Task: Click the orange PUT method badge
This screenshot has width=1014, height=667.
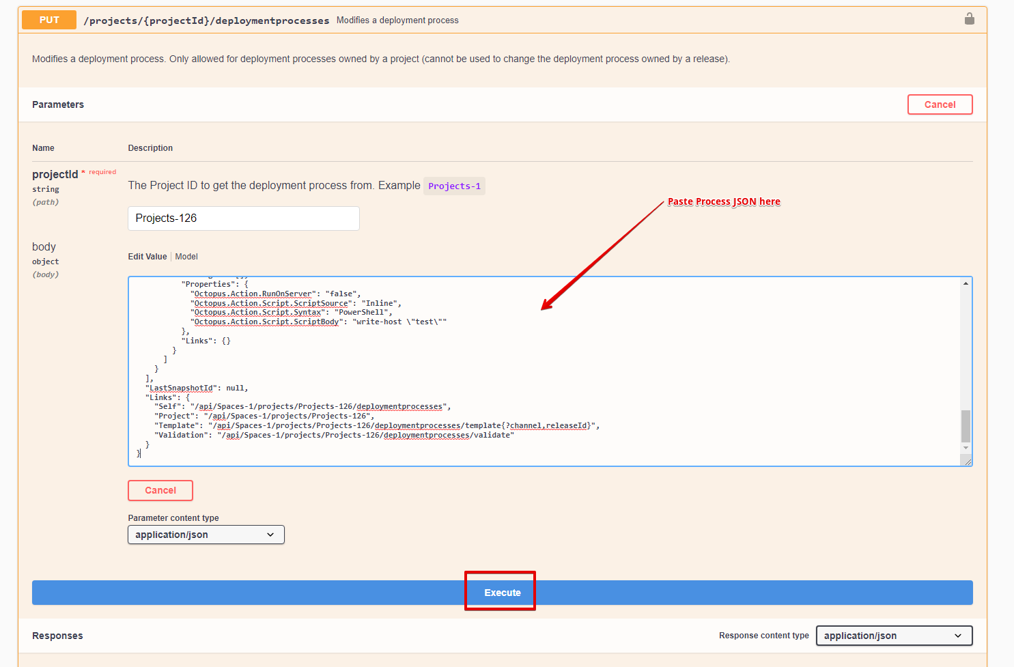Action: point(48,20)
